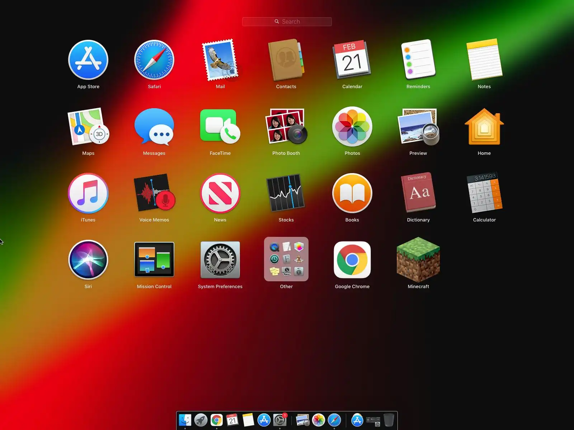The height and width of the screenshot is (430, 574).
Task: Open the Dictionary app
Action: [x=418, y=193]
